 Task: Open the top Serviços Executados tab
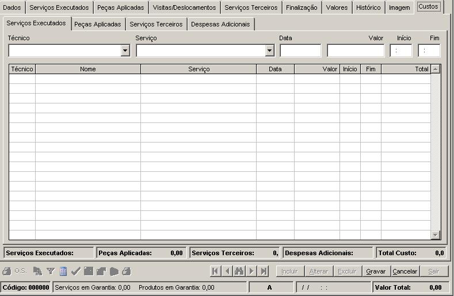point(59,7)
